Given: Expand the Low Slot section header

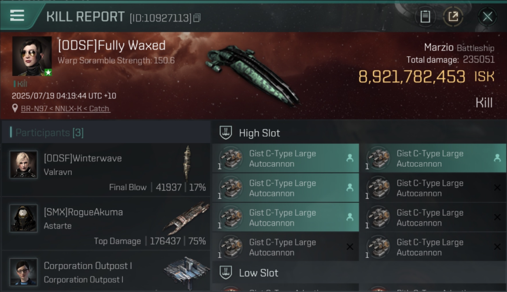Looking at the screenshot, I should (359, 273).
